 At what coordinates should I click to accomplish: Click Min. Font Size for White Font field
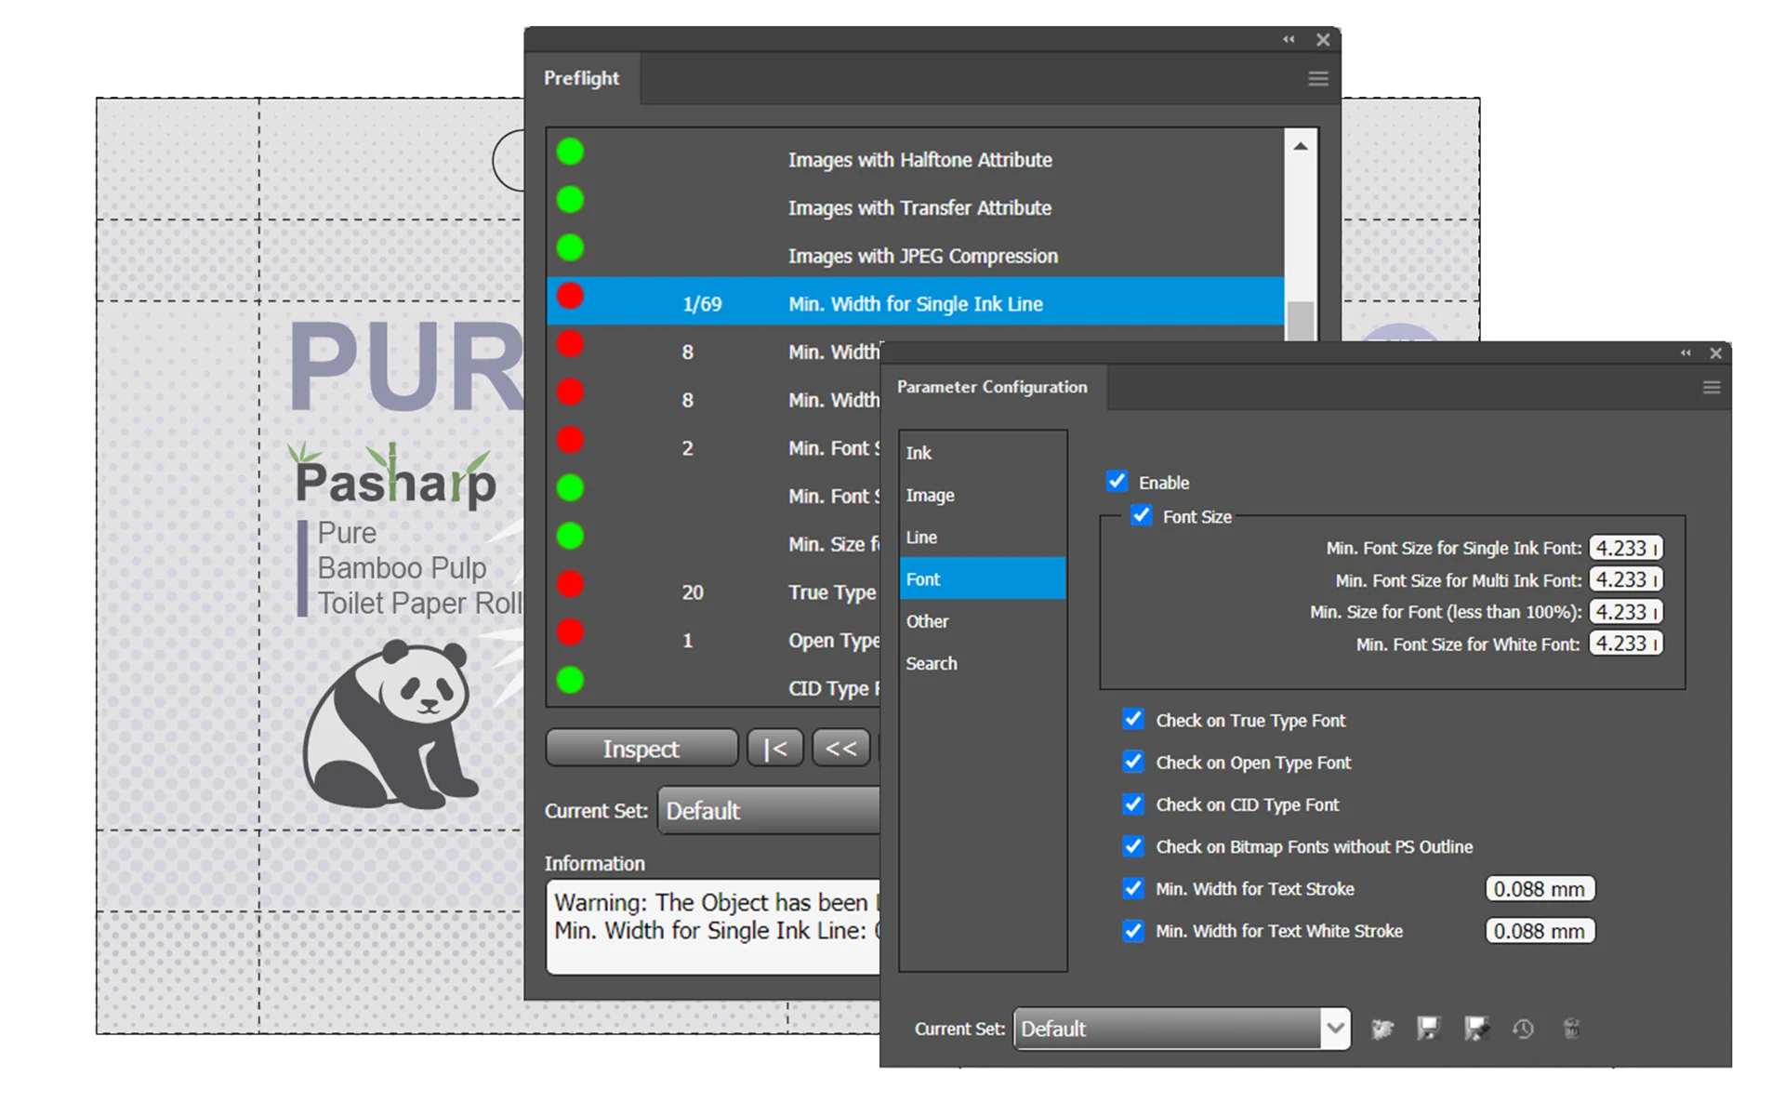click(x=1626, y=644)
